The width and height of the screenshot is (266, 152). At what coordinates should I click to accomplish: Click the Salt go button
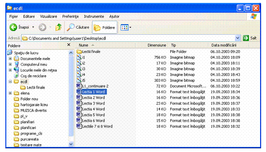tap(250, 38)
